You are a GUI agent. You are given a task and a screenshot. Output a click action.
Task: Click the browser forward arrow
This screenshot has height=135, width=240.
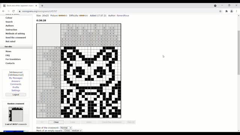coord(8,11)
